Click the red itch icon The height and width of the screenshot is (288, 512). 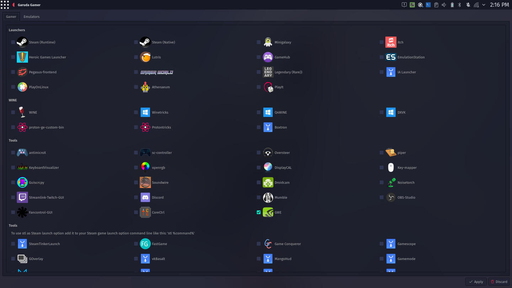point(391,42)
